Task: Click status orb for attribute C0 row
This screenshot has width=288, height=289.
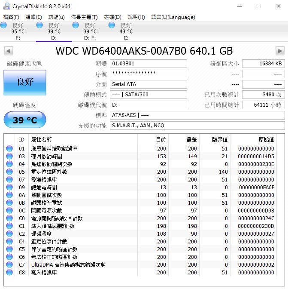Action: click(x=9, y=218)
